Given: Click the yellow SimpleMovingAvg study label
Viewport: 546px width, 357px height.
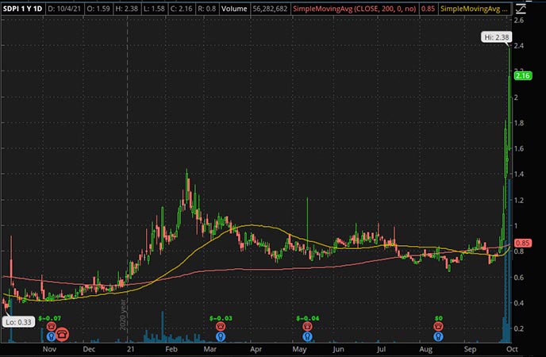Looking at the screenshot, I should coord(474,9).
